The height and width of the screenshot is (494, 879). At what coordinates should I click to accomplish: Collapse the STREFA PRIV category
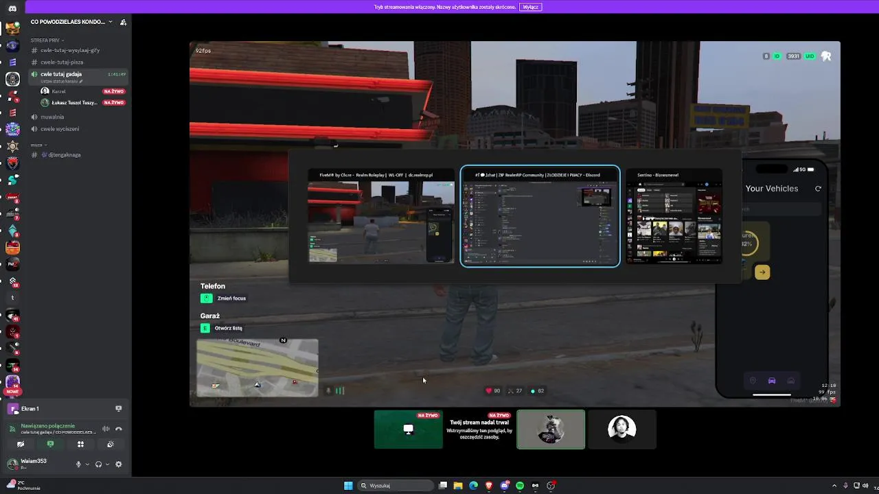click(47, 40)
